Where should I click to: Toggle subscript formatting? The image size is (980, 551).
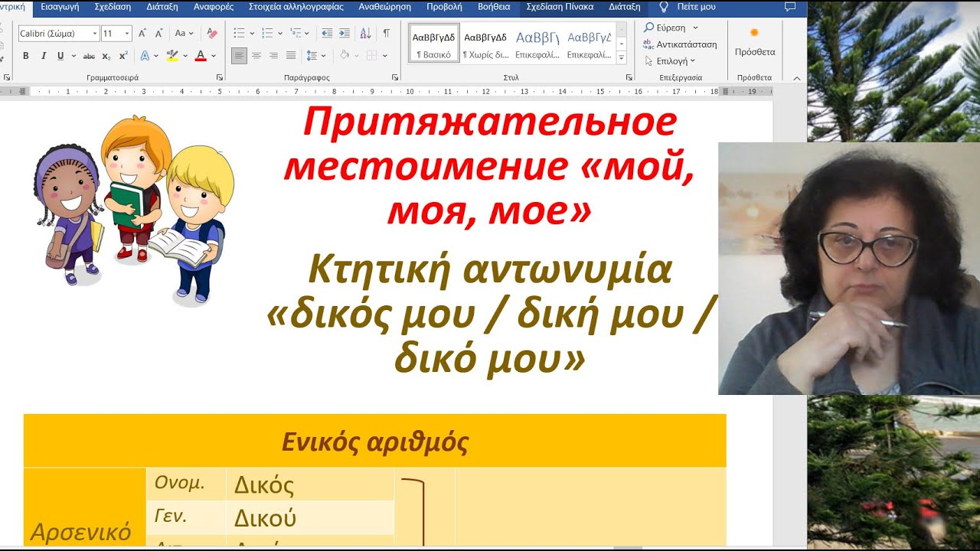106,56
